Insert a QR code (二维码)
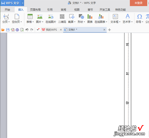 tap(62, 18)
